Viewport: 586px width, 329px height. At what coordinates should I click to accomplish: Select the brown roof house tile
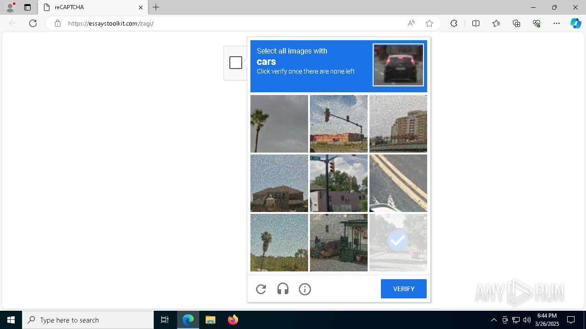(x=279, y=183)
